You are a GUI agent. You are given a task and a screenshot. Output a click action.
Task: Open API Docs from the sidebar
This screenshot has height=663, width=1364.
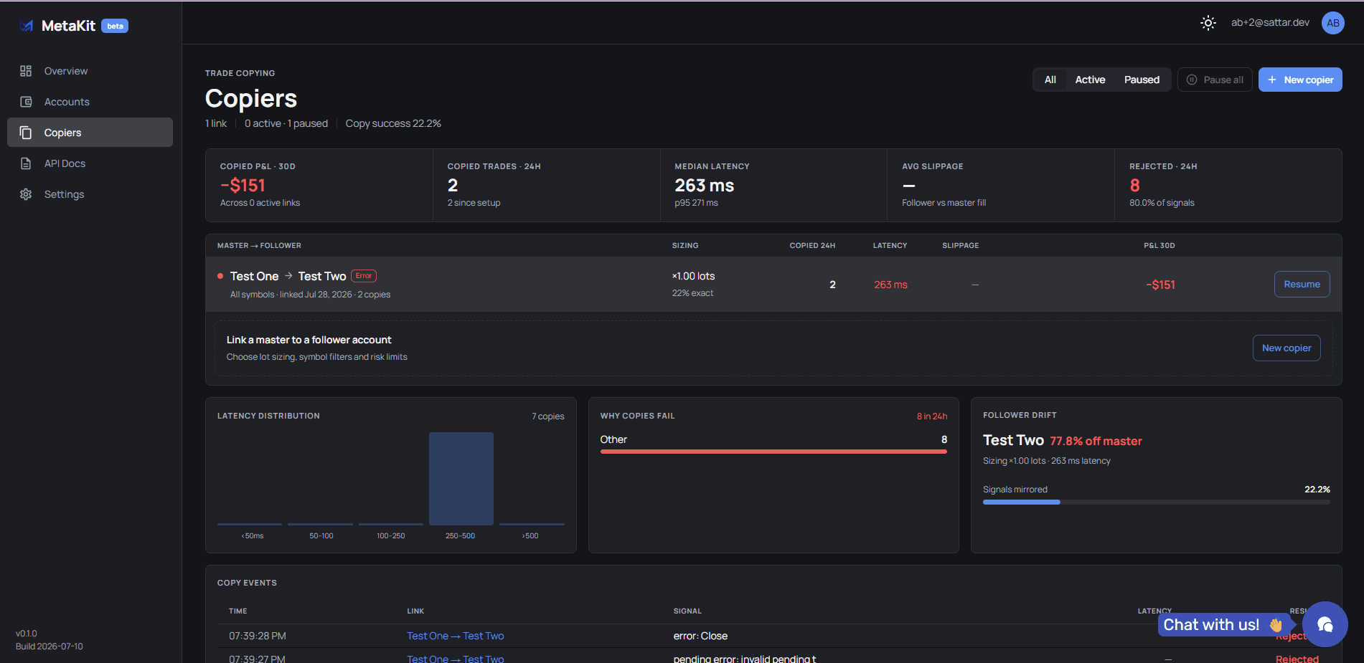coord(90,163)
